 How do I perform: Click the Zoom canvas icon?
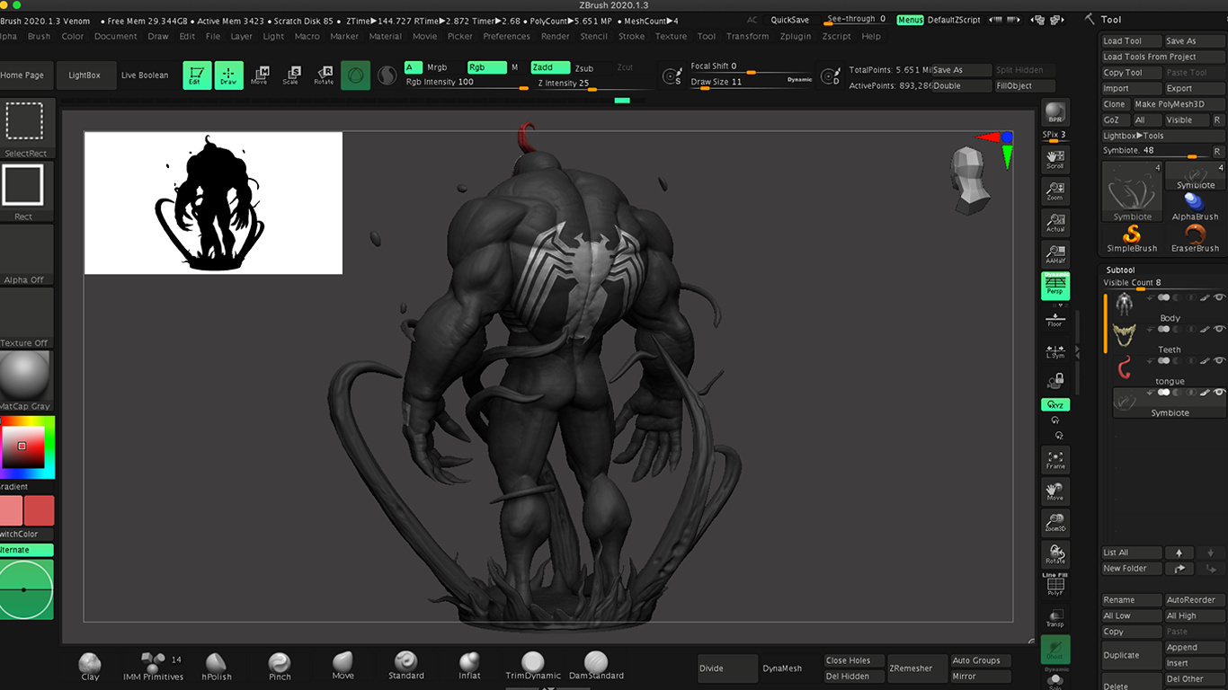[x=1055, y=191]
